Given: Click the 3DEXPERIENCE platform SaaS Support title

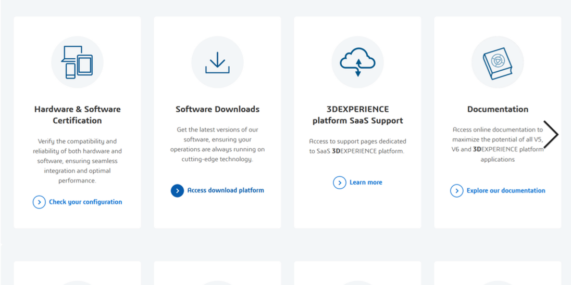Looking at the screenshot, I should (357, 115).
